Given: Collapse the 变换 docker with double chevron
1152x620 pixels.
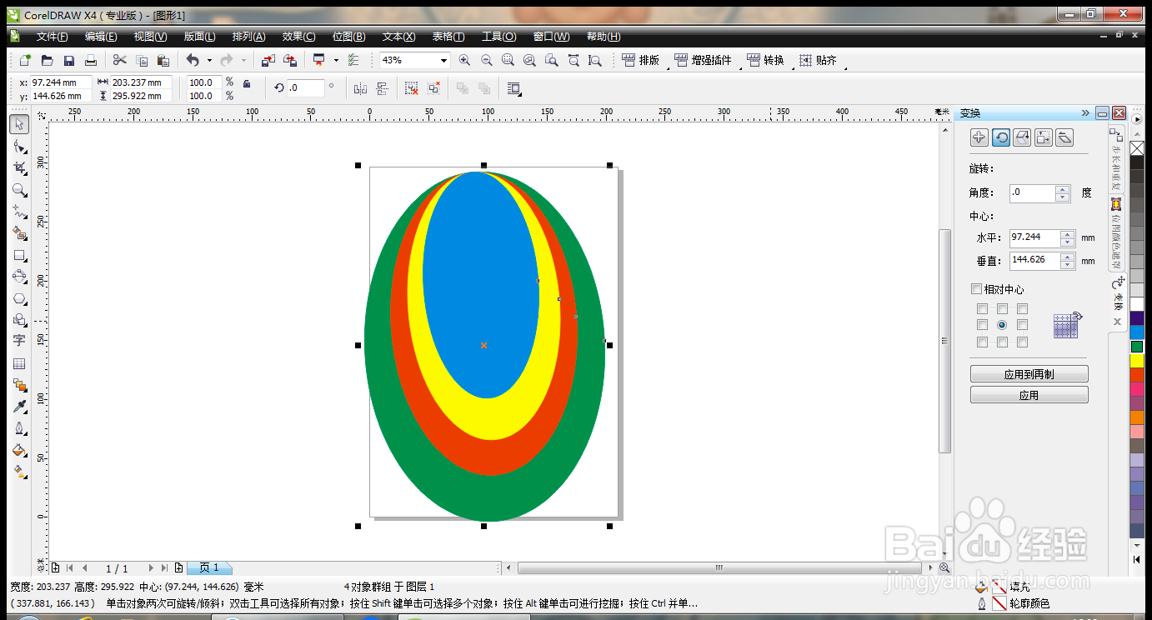Looking at the screenshot, I should (x=1085, y=112).
